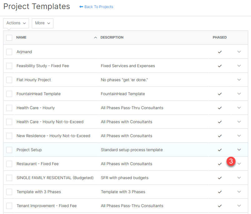
Task: Click the FountainHead Template phased checkmark
Action: pos(220,94)
